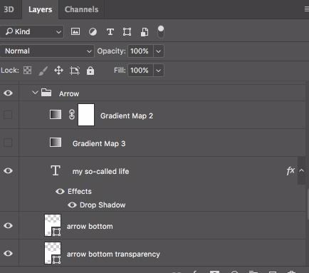
Task: Lock position move icon
Action: [x=58, y=71]
